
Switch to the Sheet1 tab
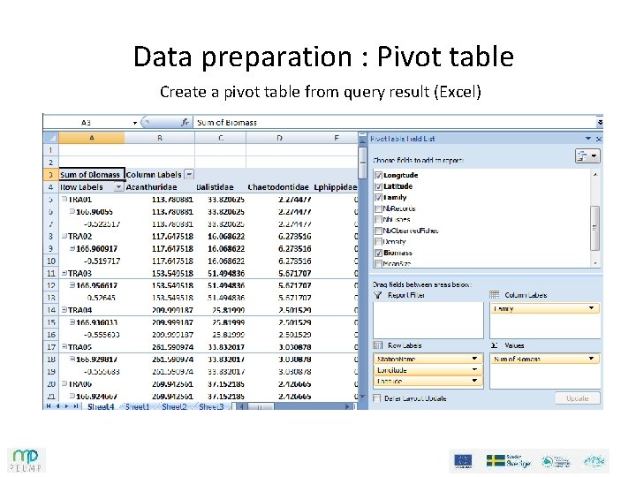click(137, 406)
